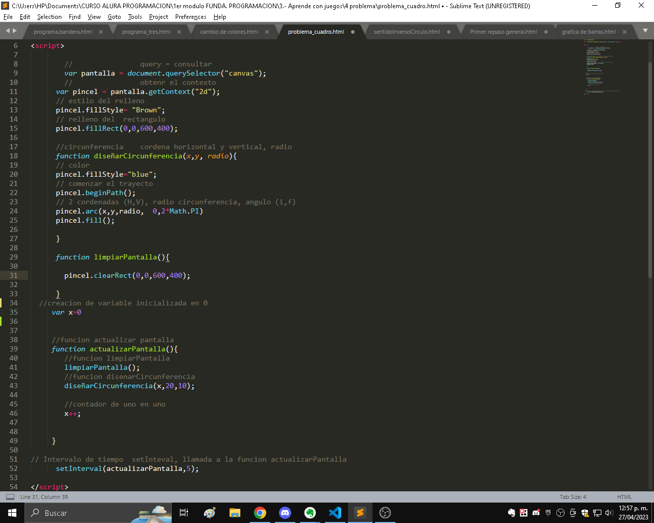This screenshot has height=523, width=654.
Task: Close the programa_tres.html tab
Action: pyautogui.click(x=179, y=32)
